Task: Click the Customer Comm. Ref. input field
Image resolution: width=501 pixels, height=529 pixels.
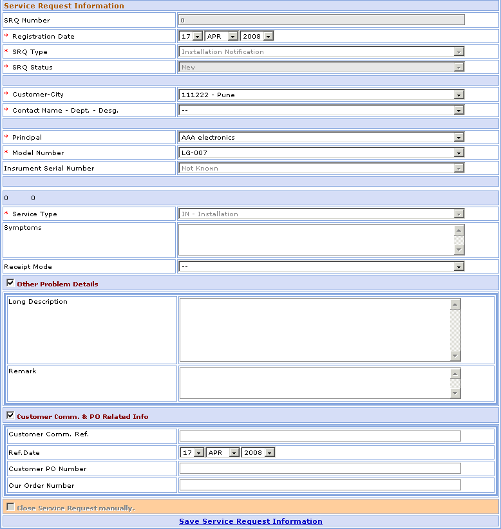Action: click(x=320, y=436)
